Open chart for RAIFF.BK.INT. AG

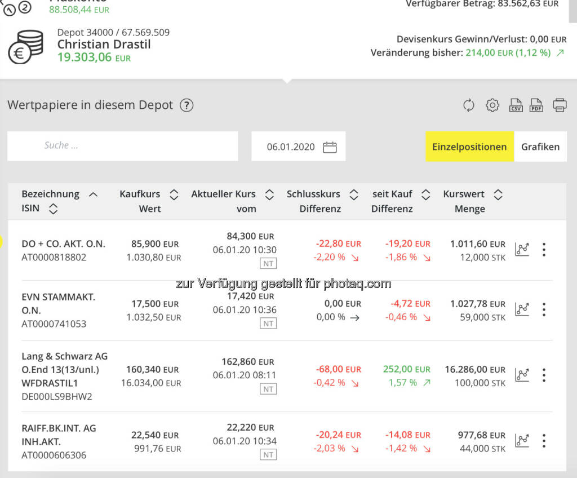click(x=522, y=440)
